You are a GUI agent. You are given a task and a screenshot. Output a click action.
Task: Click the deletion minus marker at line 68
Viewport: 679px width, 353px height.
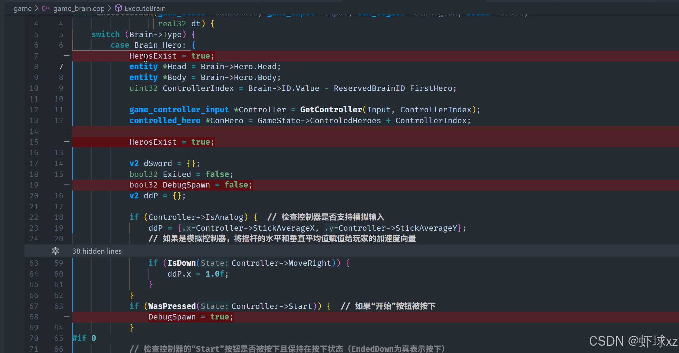pos(67,317)
